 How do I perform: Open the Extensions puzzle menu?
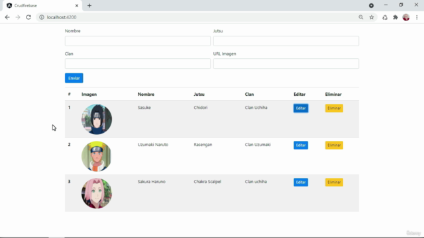396,17
